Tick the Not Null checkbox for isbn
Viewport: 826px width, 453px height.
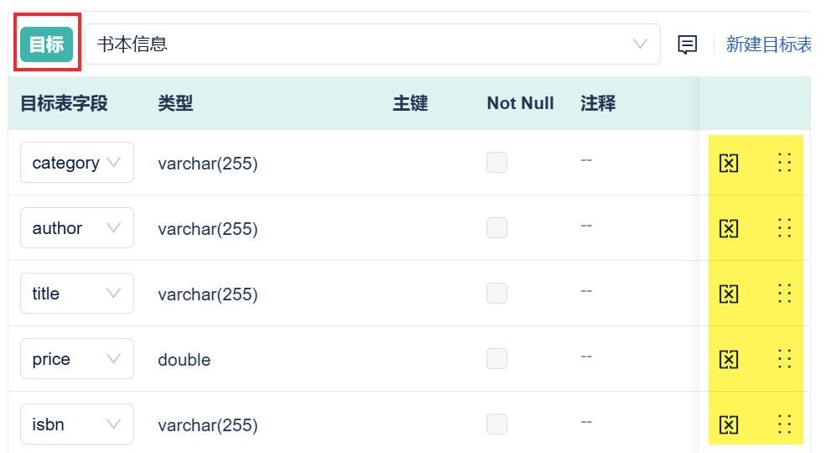click(496, 424)
